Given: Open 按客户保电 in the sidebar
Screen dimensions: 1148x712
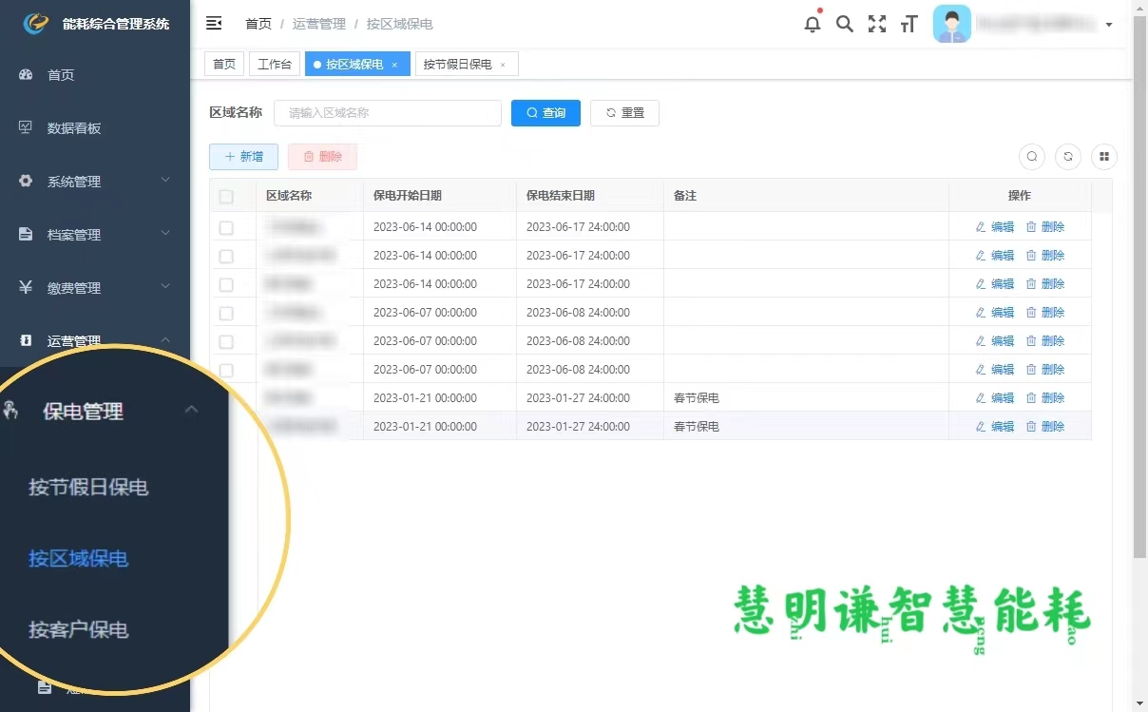Looking at the screenshot, I should pos(79,629).
